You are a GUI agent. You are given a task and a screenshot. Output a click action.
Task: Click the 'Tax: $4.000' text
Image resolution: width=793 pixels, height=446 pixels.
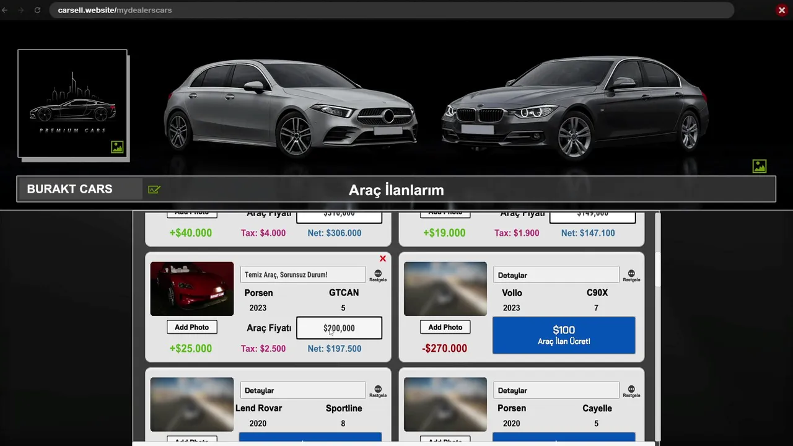(263, 233)
